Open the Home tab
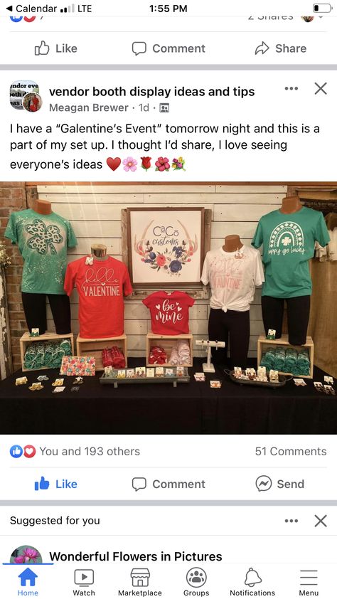Screen dimensions: 337x599 [28, 582]
